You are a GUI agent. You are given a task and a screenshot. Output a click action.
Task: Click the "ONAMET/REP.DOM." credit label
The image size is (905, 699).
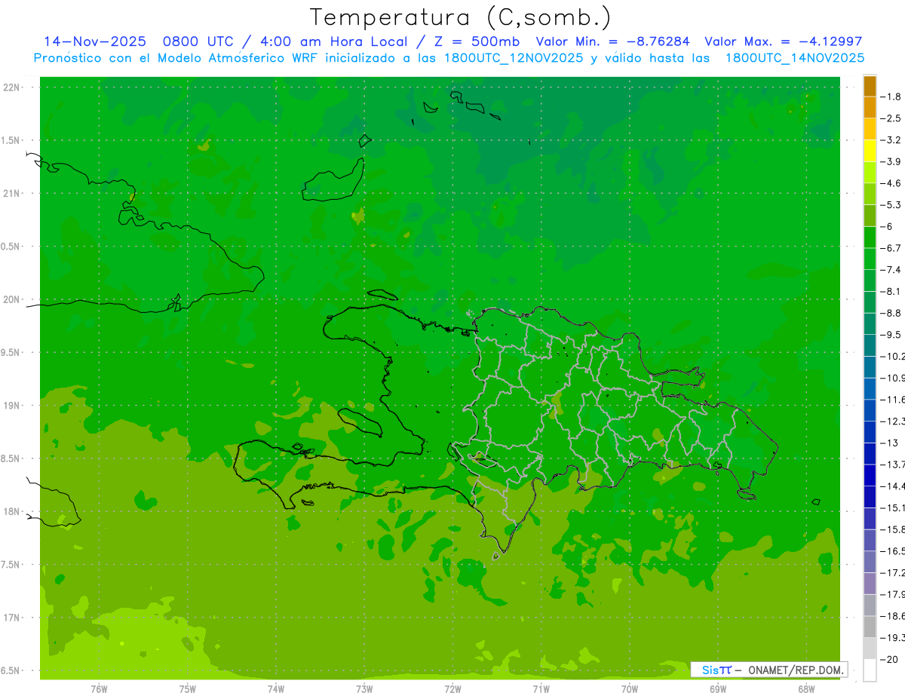tap(795, 670)
